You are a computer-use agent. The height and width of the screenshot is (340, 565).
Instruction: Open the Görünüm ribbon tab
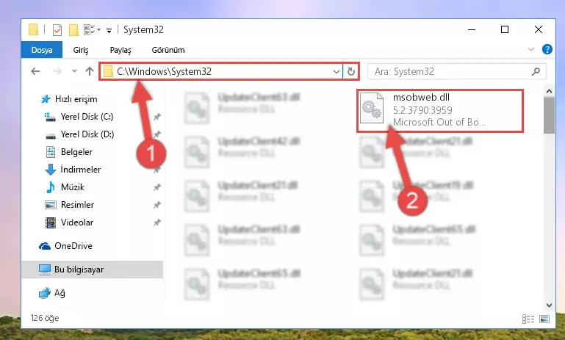pyautogui.click(x=168, y=50)
